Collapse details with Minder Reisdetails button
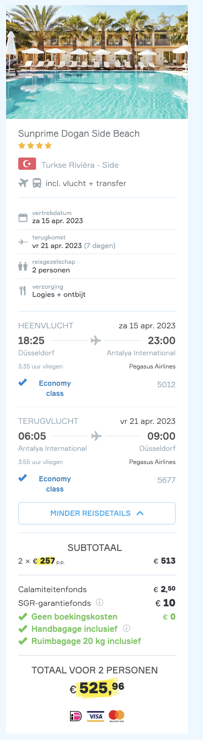 pyautogui.click(x=97, y=513)
